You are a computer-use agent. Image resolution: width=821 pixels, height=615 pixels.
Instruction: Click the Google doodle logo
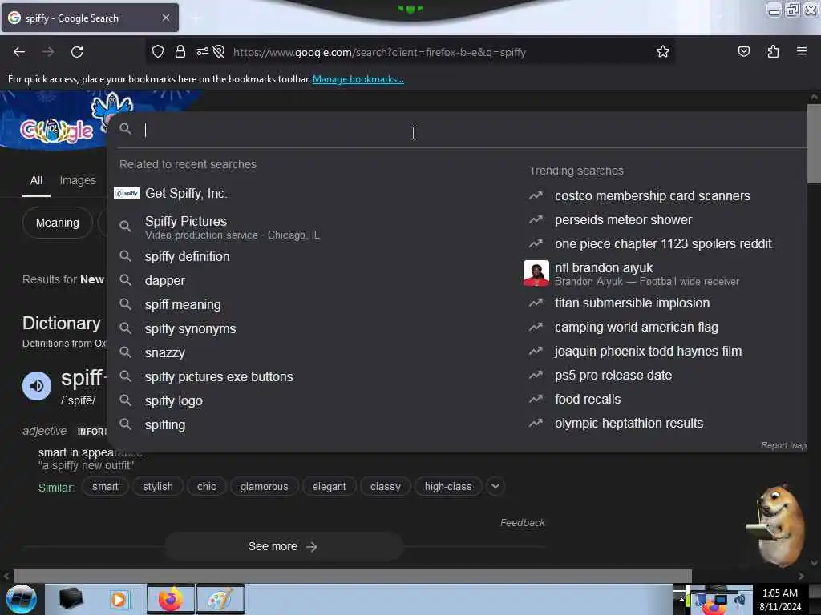click(56, 131)
